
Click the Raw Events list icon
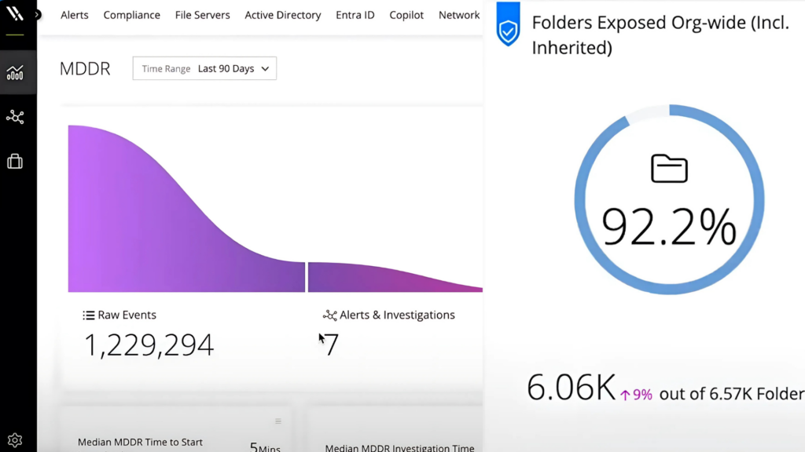point(88,315)
